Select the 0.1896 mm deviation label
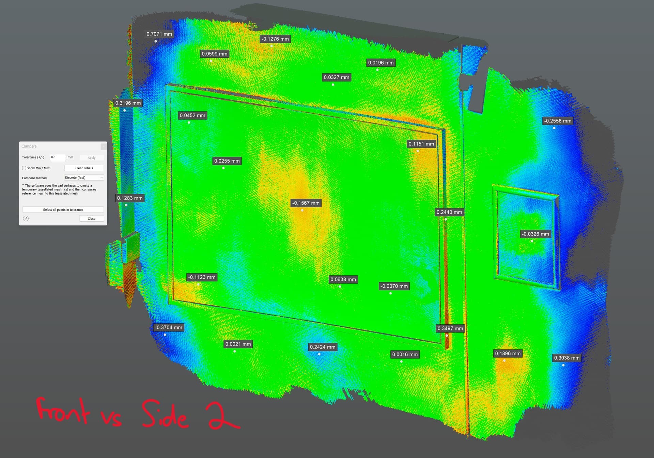This screenshot has height=458, width=654. pyautogui.click(x=508, y=354)
